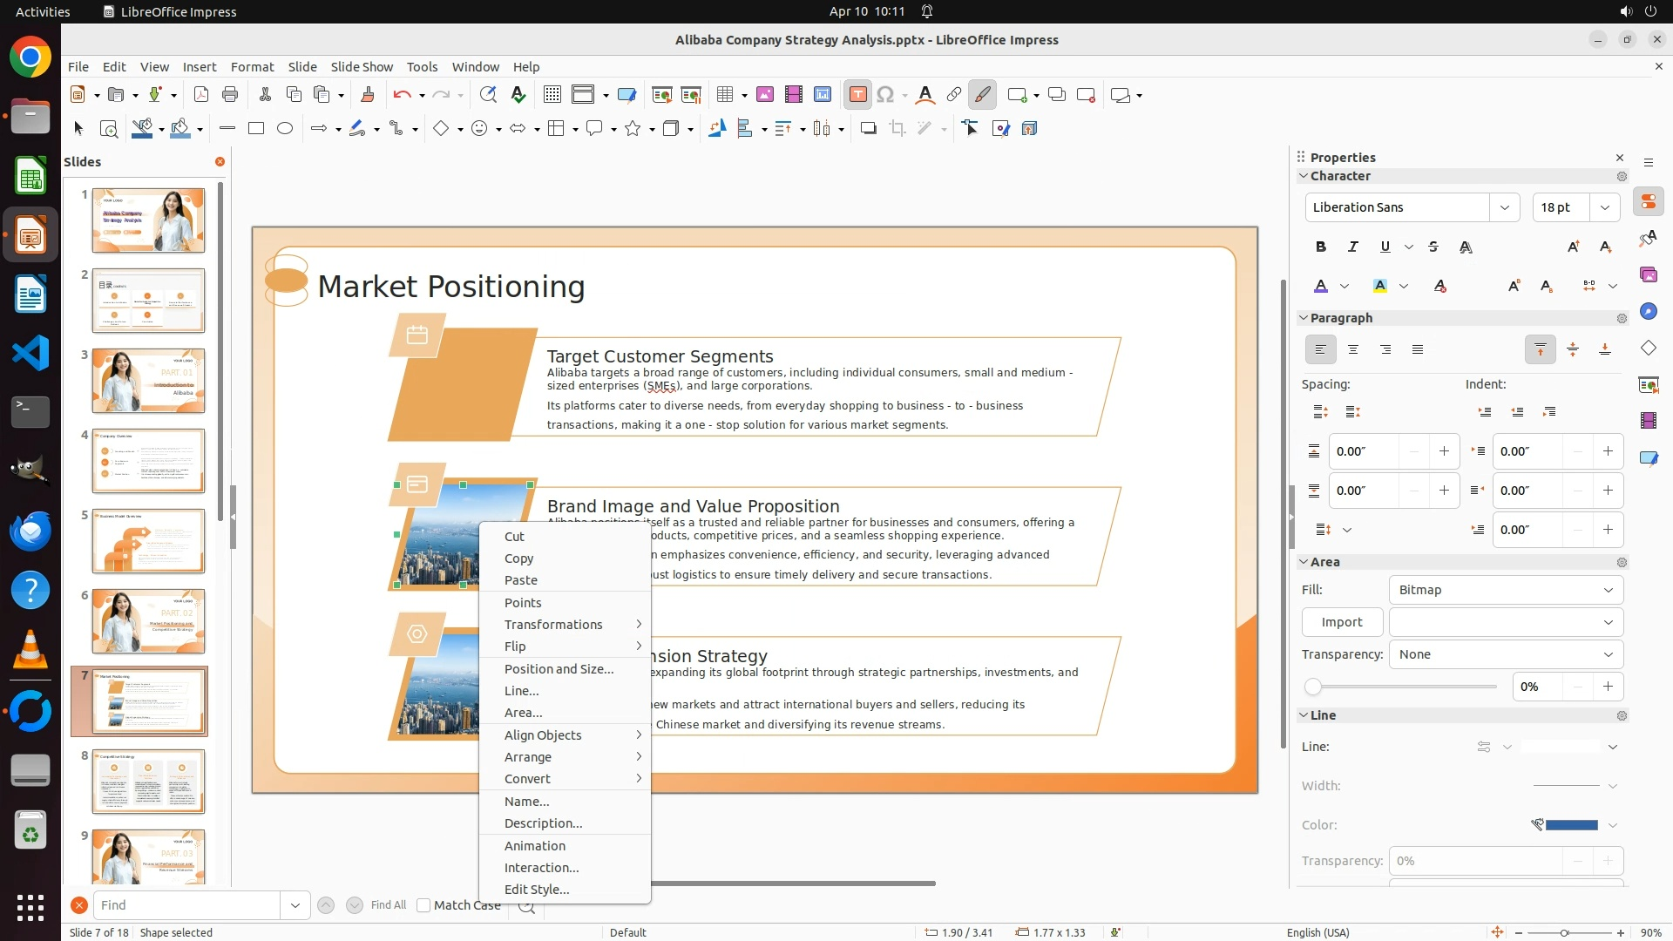
Task: Click the Find All button
Action: pyautogui.click(x=388, y=905)
